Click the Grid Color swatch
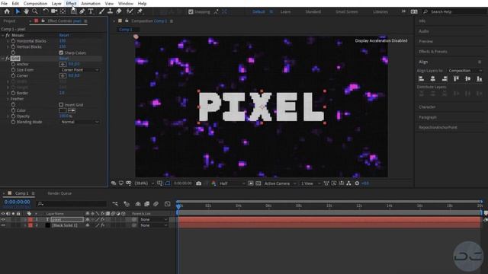This screenshot has height=274, width=488. (63, 110)
